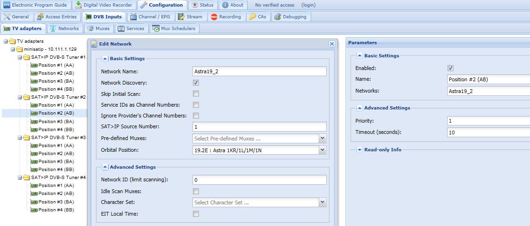Image resolution: width=530 pixels, height=226 pixels.
Task: Switch to the Networks sub-tab
Action: [64, 28]
